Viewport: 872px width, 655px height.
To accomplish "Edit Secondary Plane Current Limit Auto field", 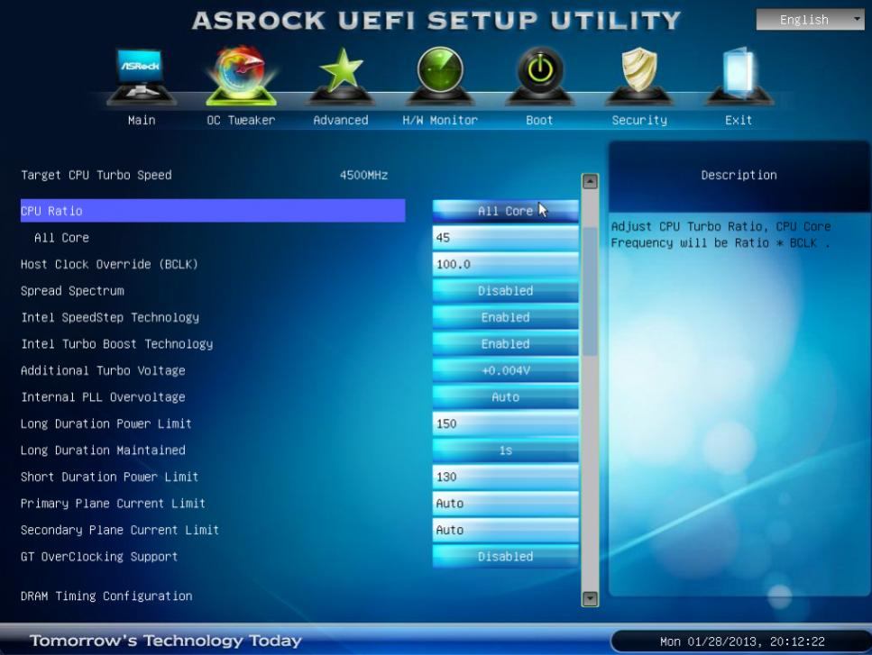I will tap(506, 530).
